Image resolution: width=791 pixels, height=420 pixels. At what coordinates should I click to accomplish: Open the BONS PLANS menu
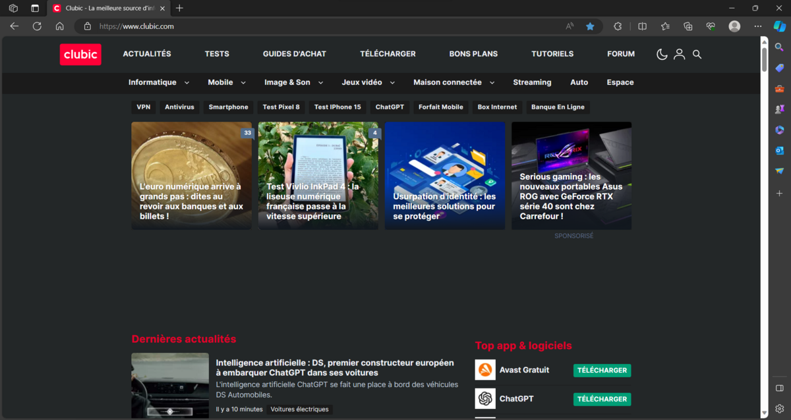pos(473,54)
